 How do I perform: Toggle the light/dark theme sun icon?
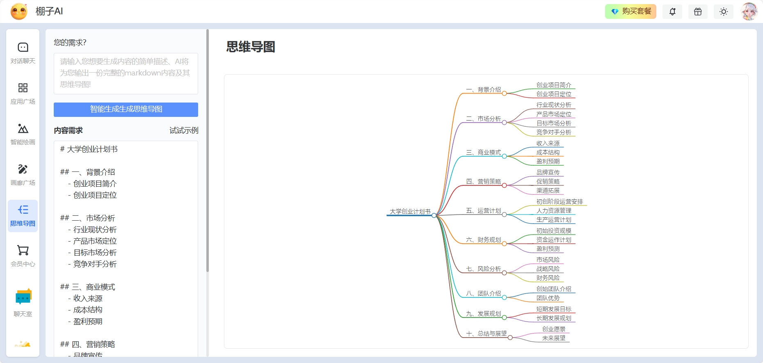click(x=724, y=11)
